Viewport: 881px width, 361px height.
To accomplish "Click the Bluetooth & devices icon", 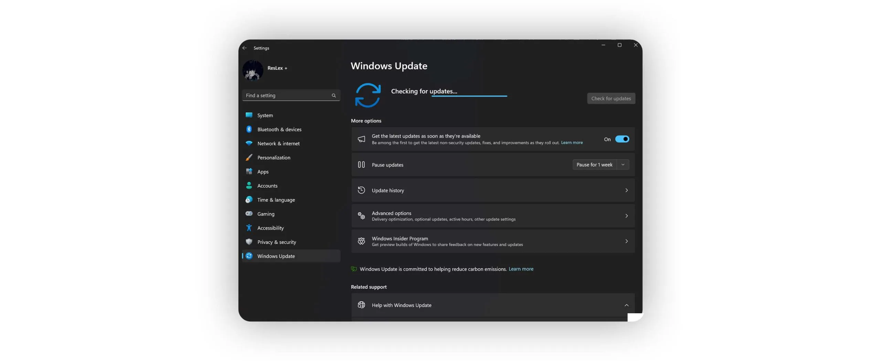I will 249,129.
